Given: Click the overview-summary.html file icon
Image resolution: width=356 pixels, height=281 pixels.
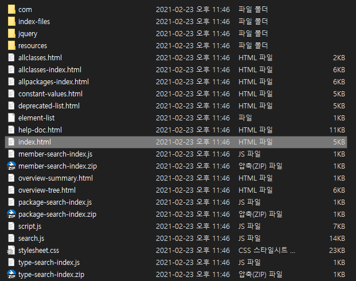Looking at the screenshot, I should 11,178.
